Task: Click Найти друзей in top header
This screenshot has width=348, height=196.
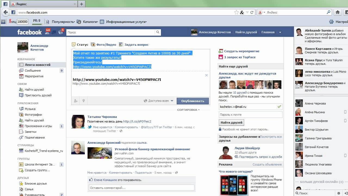Action: pos(246,32)
